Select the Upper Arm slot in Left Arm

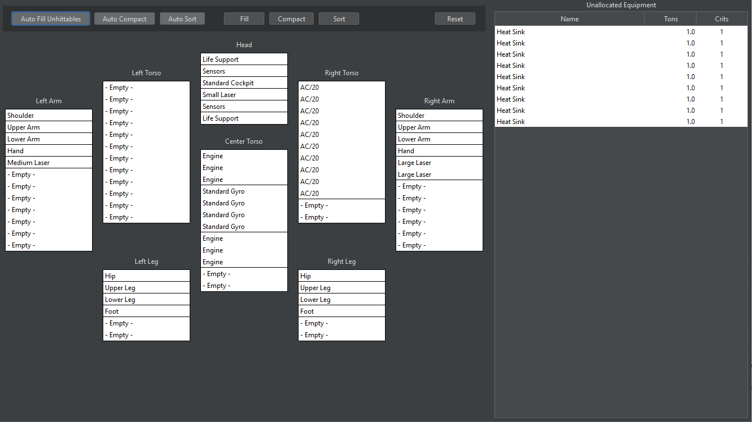click(x=49, y=127)
